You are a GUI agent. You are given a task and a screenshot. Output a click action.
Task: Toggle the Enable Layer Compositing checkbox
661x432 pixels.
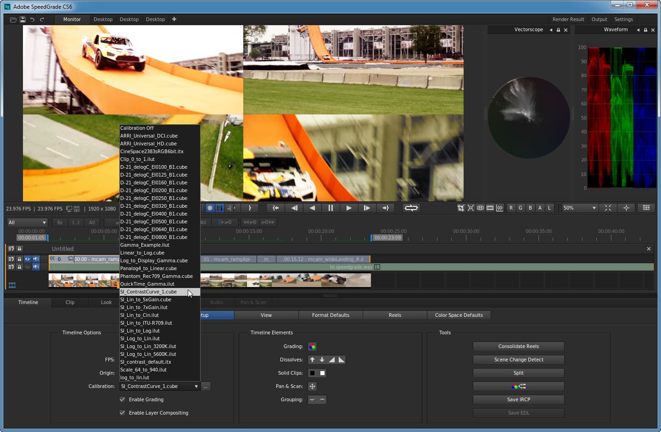coord(123,413)
